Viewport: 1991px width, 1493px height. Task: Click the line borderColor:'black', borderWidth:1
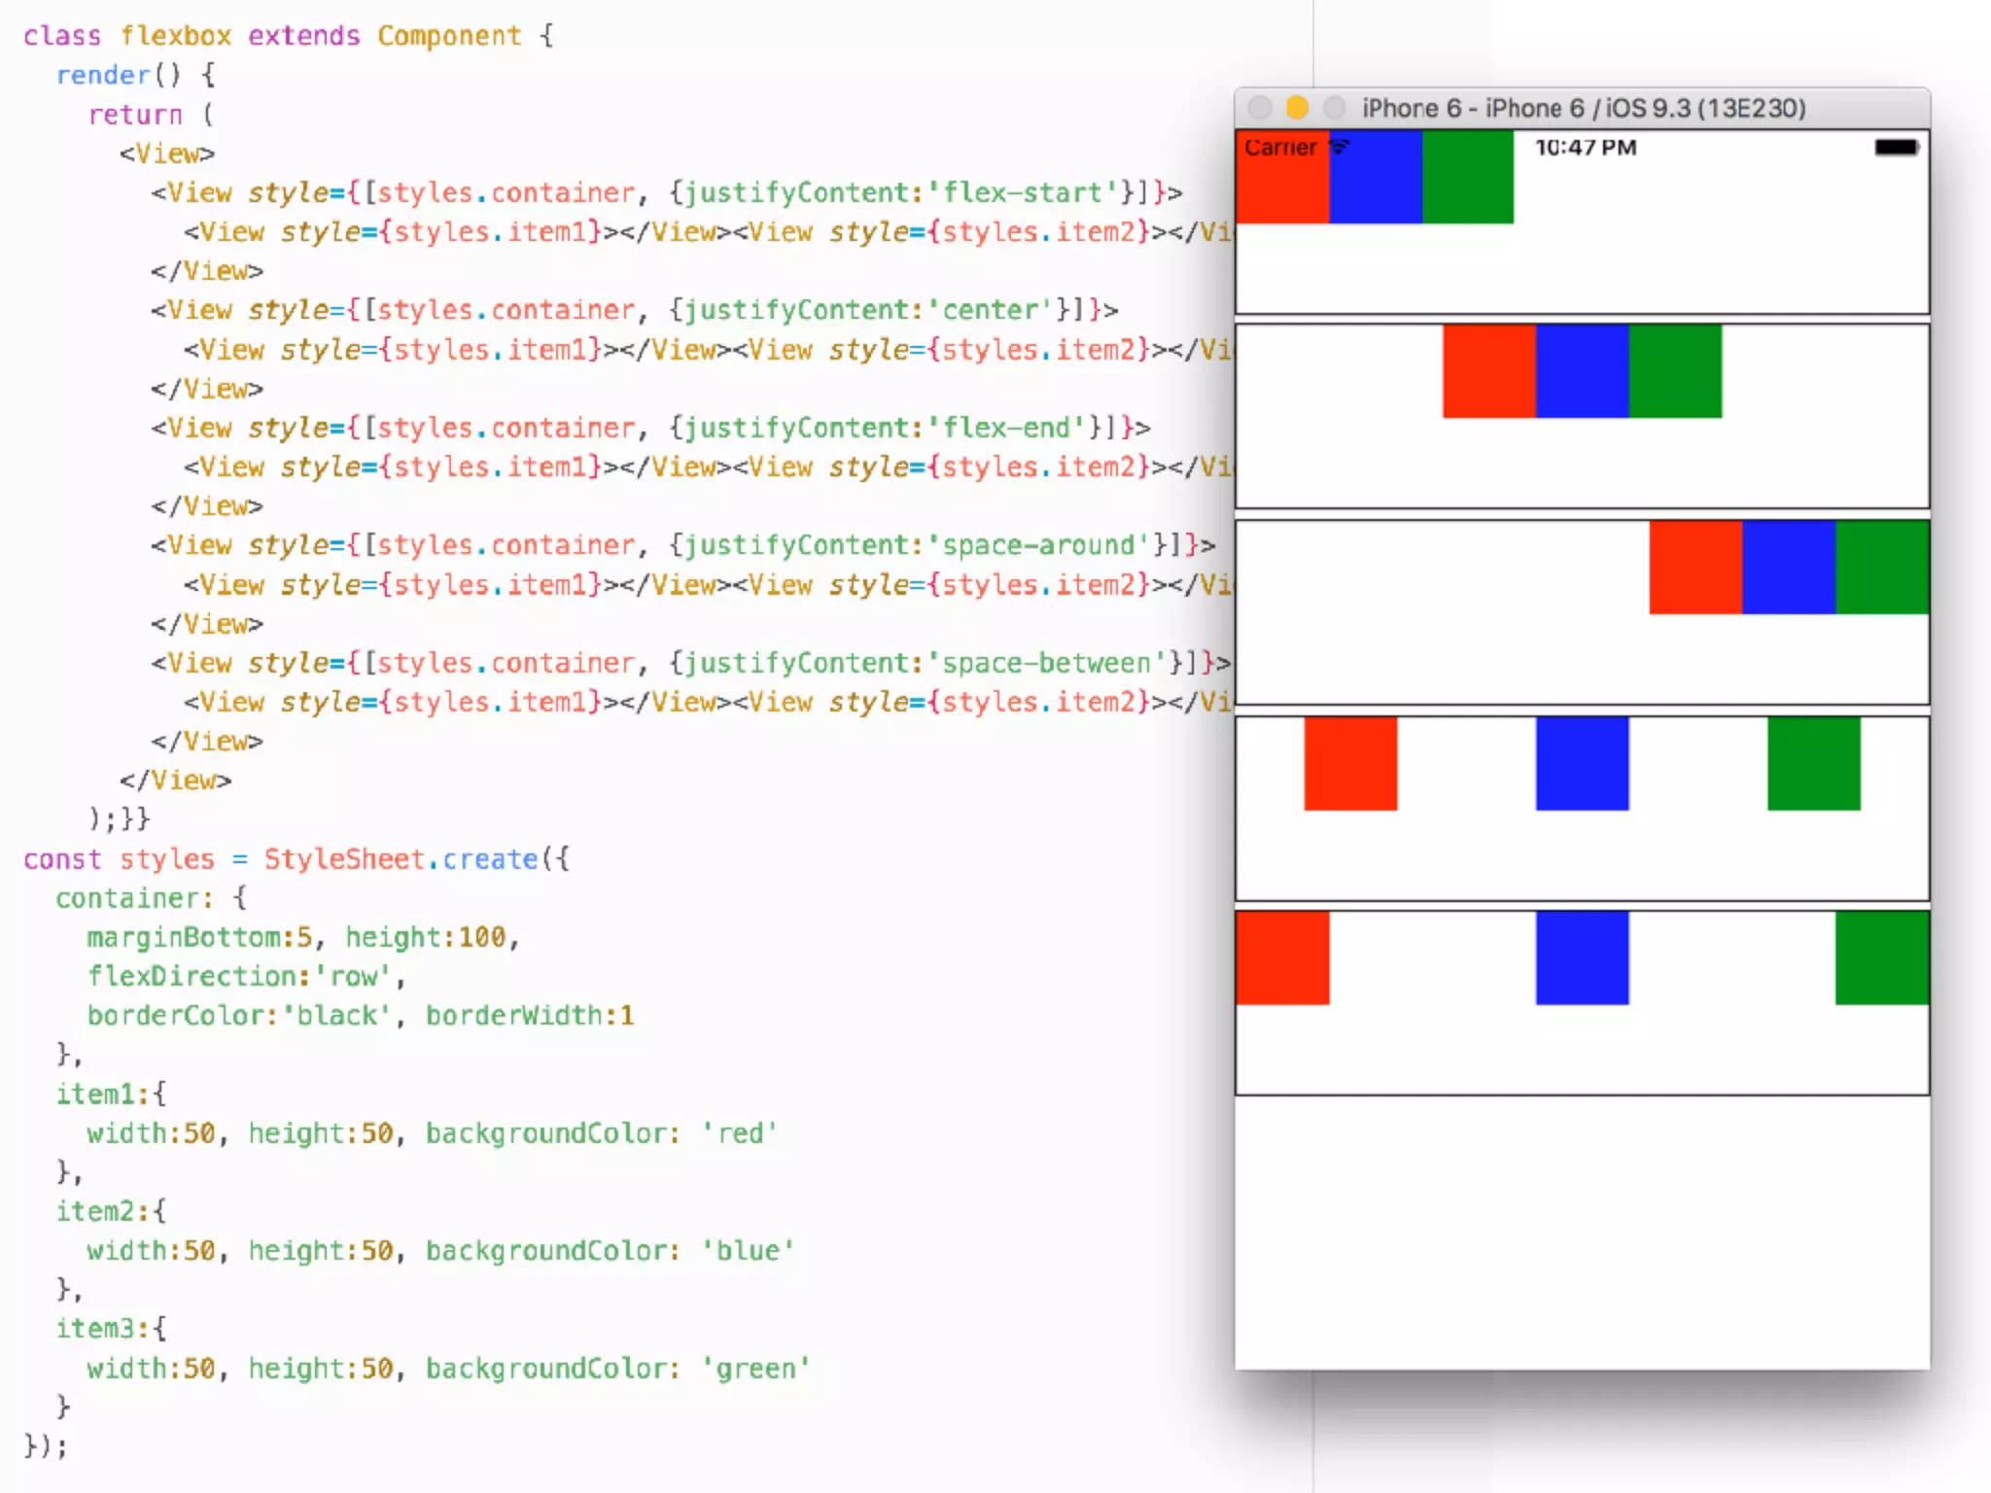361,1016
